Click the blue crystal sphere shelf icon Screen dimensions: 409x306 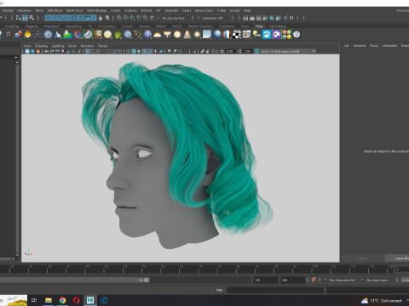[x=128, y=35]
